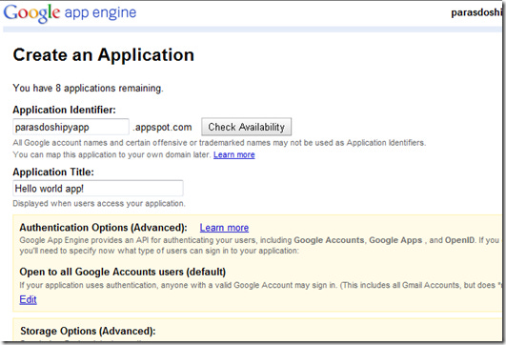Open Learn more link about domain mapping
Viewport: 506px width, 345px height.
coord(234,155)
